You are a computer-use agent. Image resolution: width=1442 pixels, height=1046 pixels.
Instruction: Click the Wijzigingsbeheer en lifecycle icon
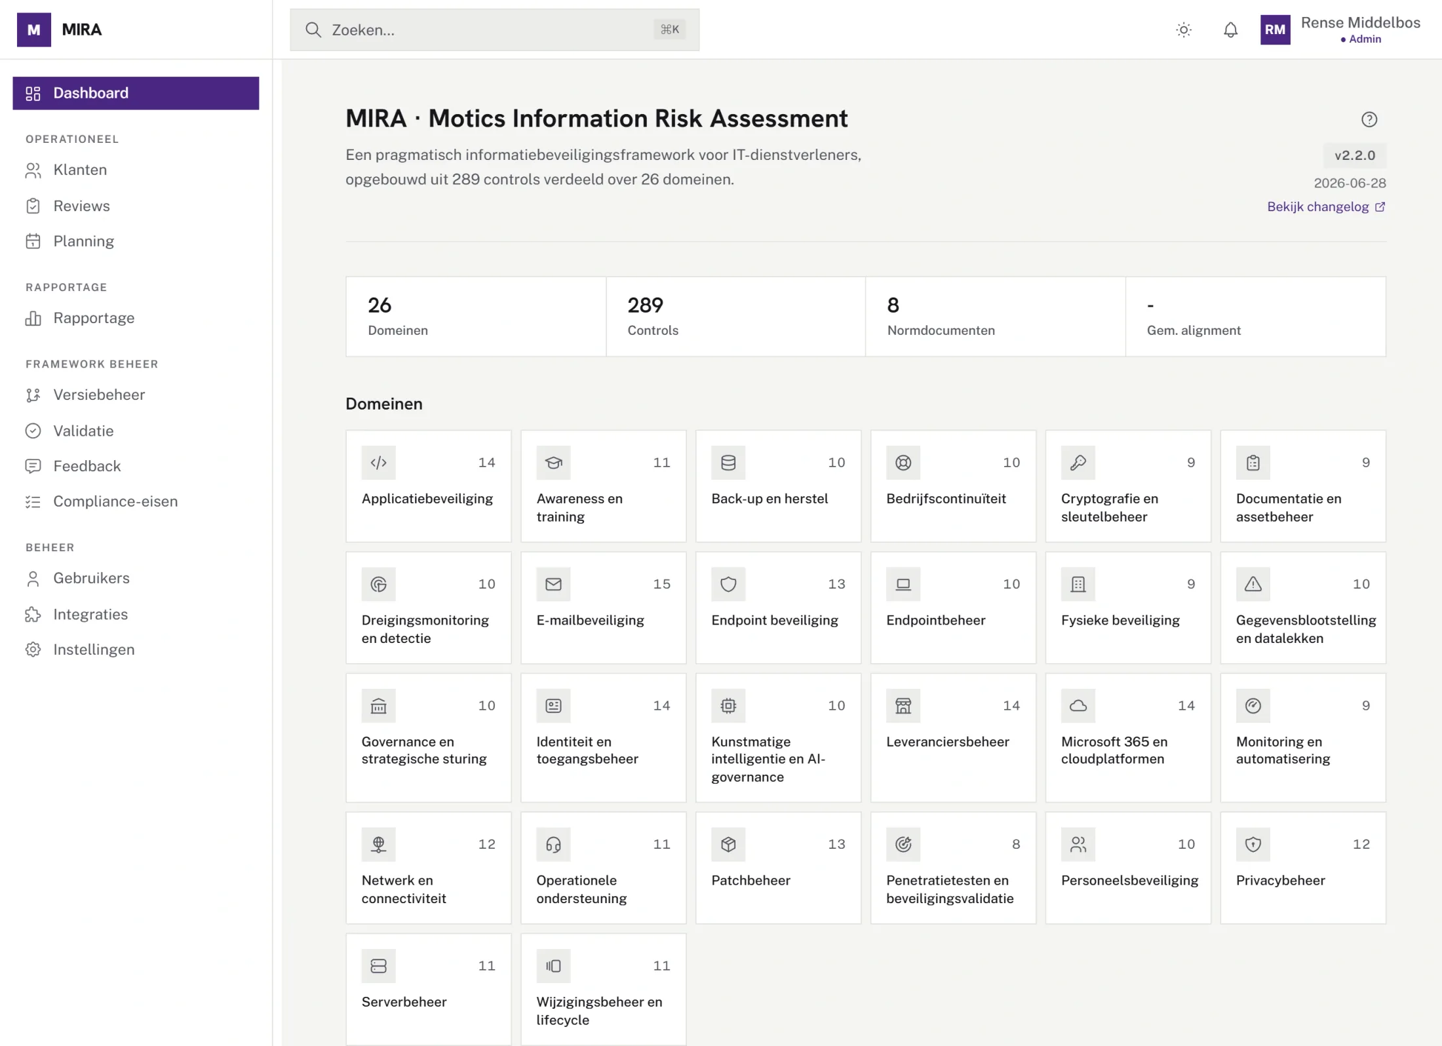click(x=553, y=966)
